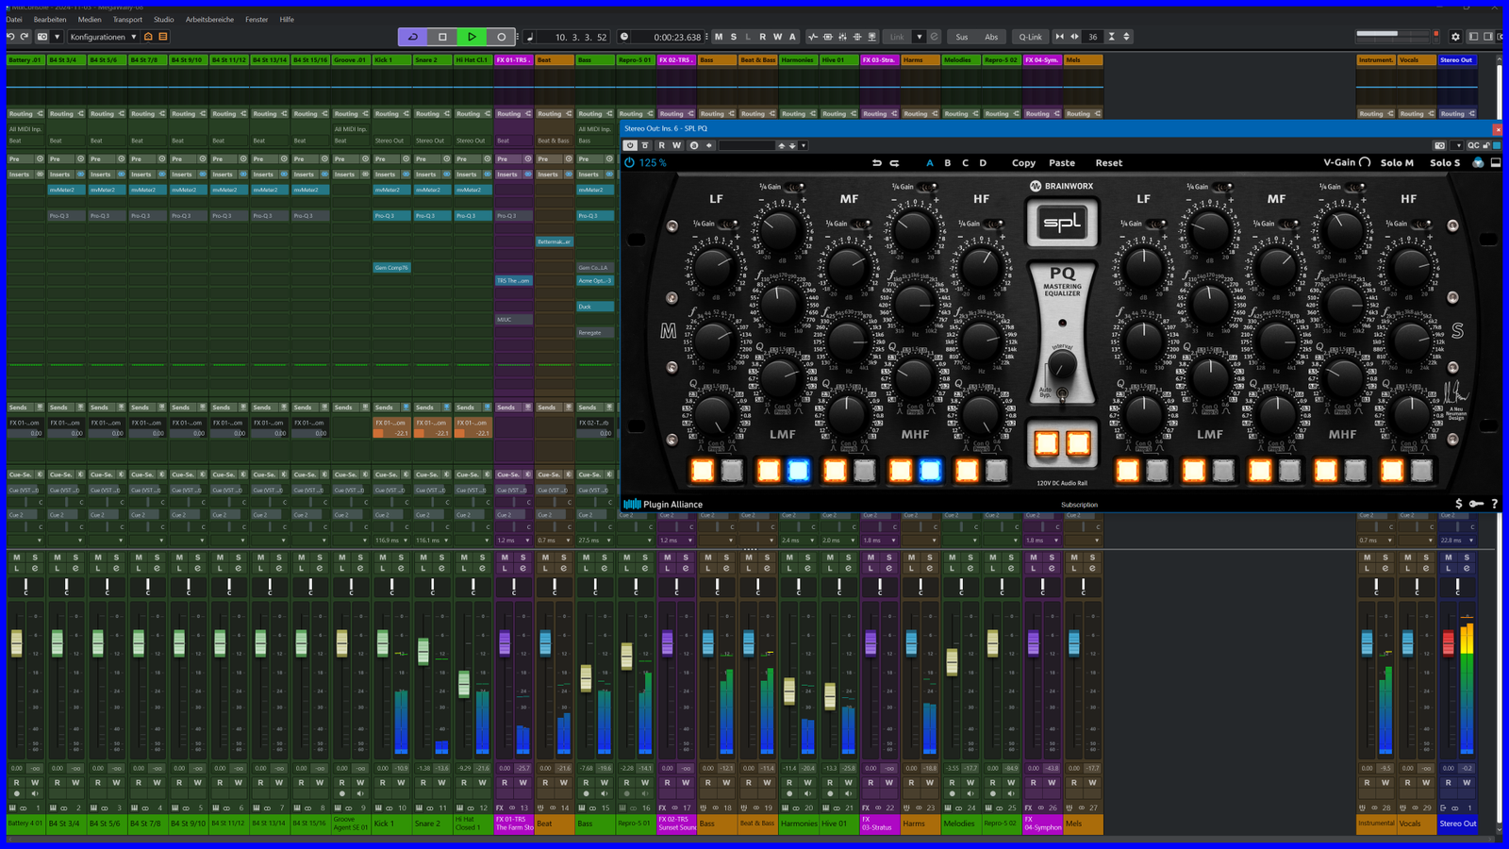The image size is (1509, 849).
Task: Enable Listen (L) on the Kick 1 channel
Action: click(383, 568)
